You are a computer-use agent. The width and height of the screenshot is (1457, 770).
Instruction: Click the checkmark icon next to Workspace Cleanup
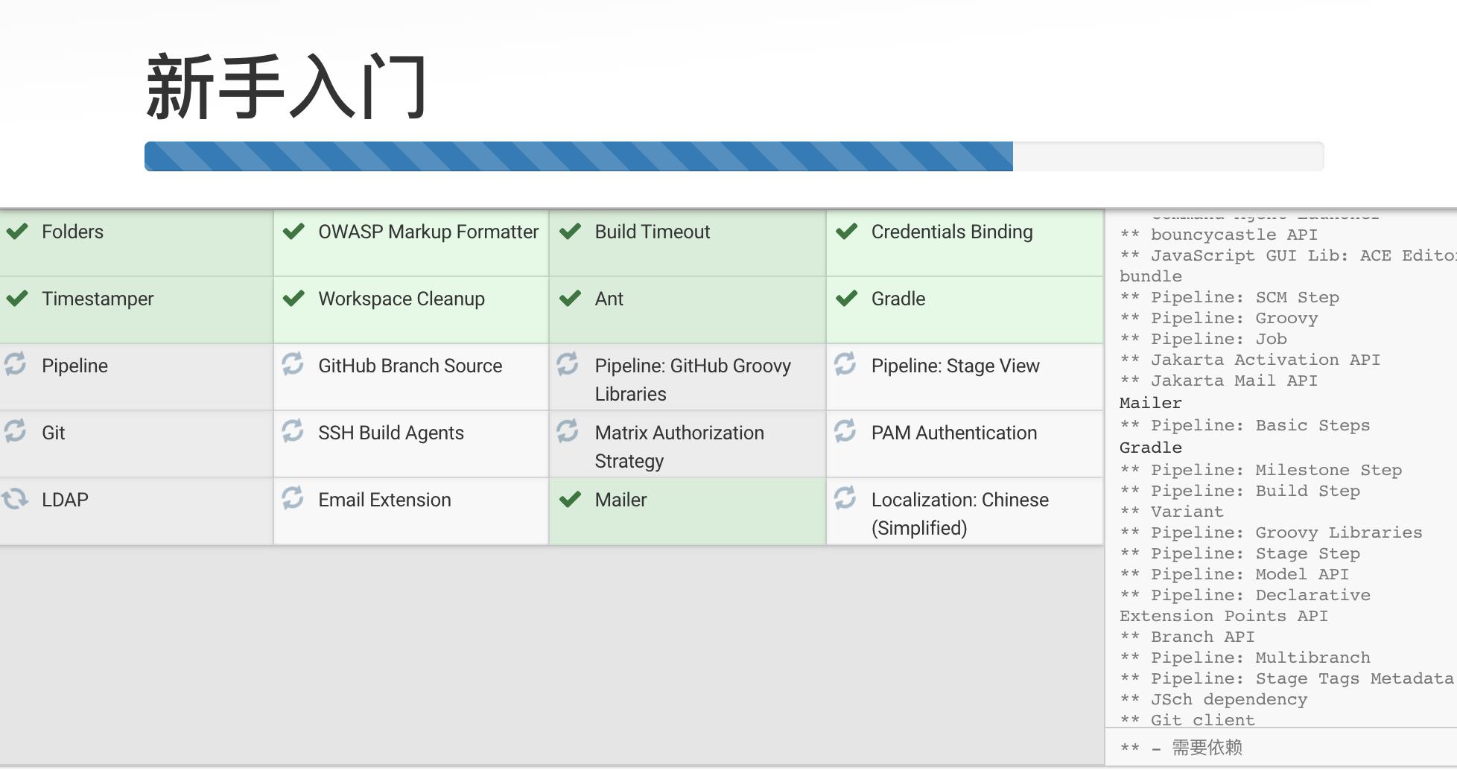pos(293,298)
